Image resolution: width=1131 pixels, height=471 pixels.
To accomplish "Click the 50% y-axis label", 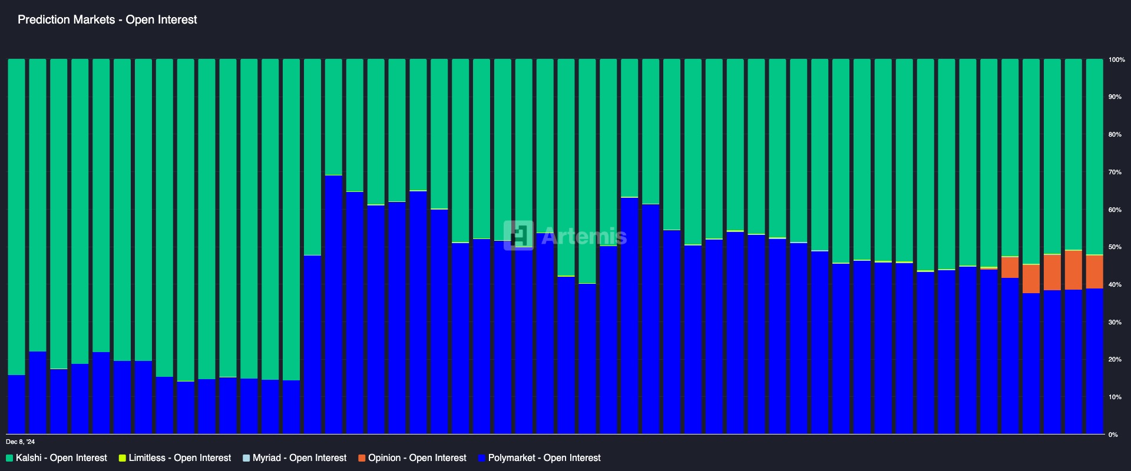I will [x=1115, y=247].
